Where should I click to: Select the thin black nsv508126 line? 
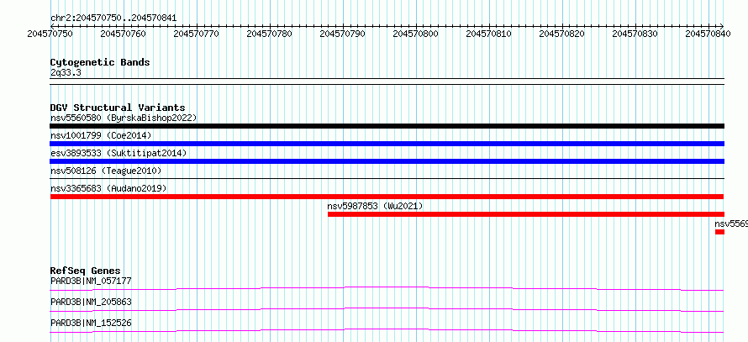(x=387, y=179)
